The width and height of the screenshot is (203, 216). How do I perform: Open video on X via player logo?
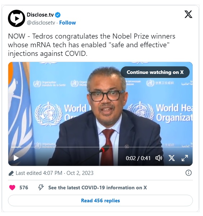coord(172,158)
